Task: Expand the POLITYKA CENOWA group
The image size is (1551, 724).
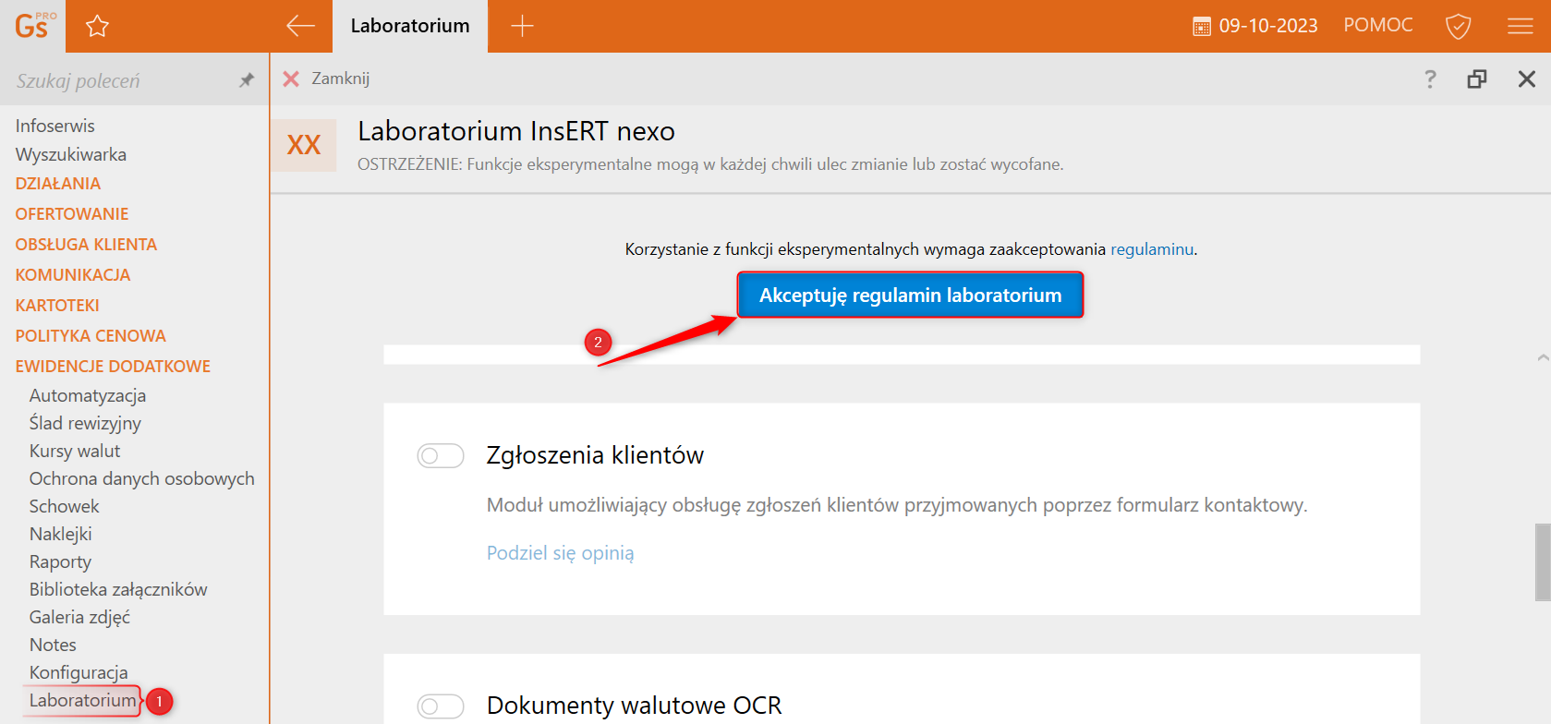Action: [x=91, y=336]
